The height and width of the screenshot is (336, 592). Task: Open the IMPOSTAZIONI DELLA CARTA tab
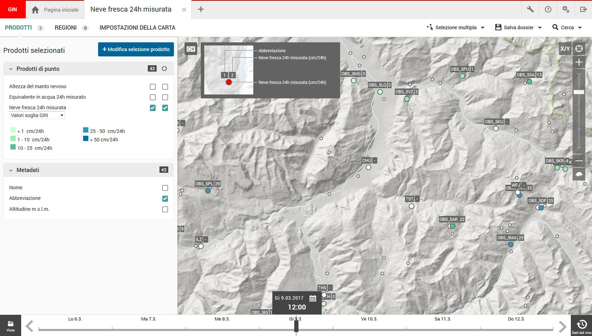tap(137, 28)
